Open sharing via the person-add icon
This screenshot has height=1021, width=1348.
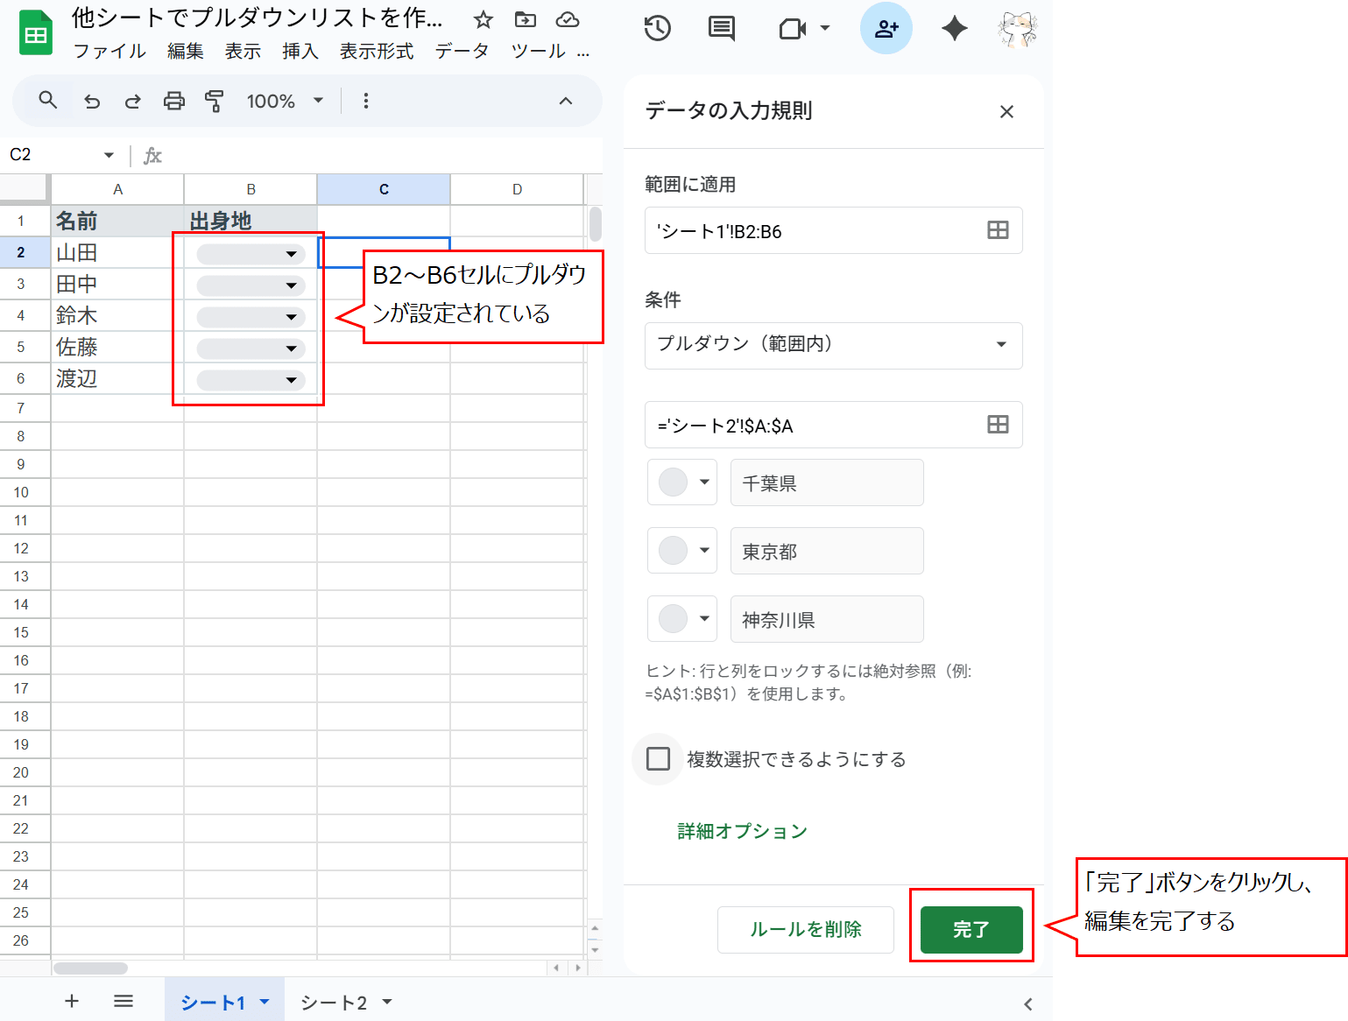tap(886, 28)
